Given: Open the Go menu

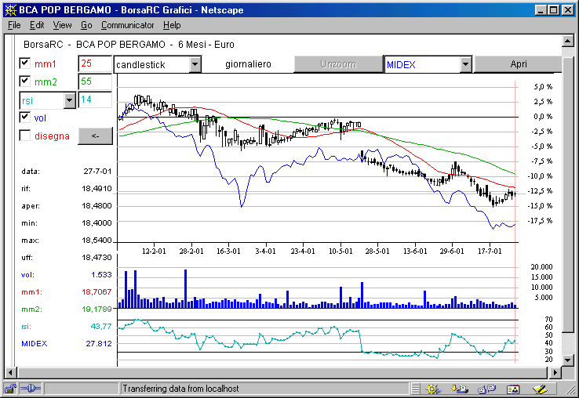Looking at the screenshot, I should pyautogui.click(x=86, y=25).
